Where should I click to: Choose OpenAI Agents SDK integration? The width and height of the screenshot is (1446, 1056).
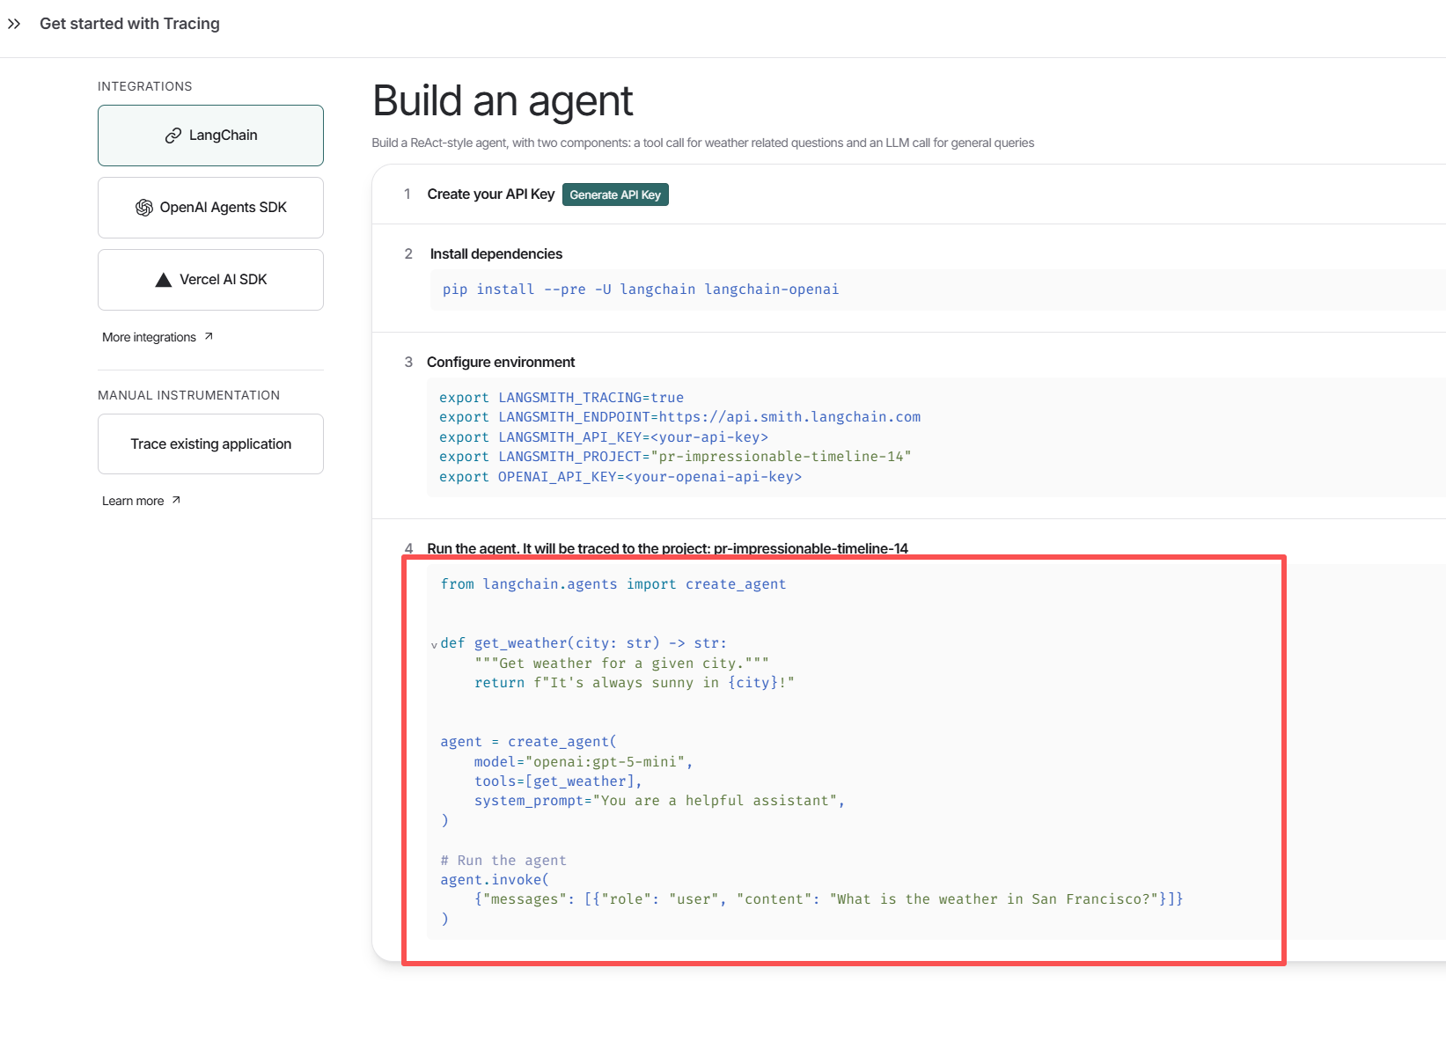click(x=210, y=208)
